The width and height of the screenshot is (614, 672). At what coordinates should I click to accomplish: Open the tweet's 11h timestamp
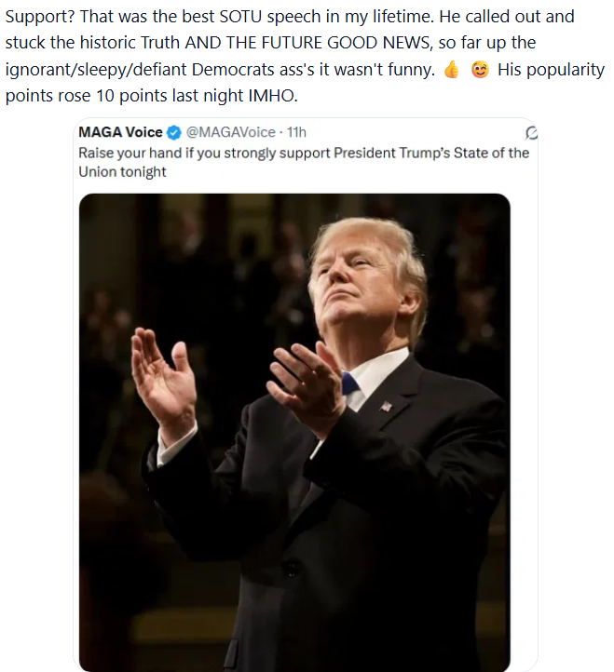pos(297,132)
